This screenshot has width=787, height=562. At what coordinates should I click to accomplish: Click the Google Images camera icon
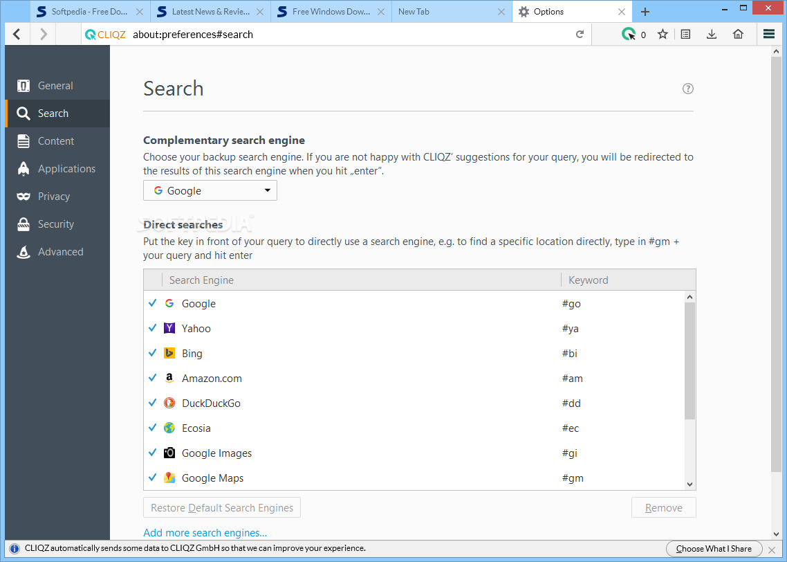coord(169,453)
